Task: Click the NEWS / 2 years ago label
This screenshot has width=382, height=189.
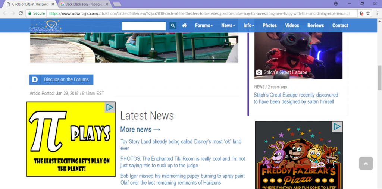Action: 271,87
